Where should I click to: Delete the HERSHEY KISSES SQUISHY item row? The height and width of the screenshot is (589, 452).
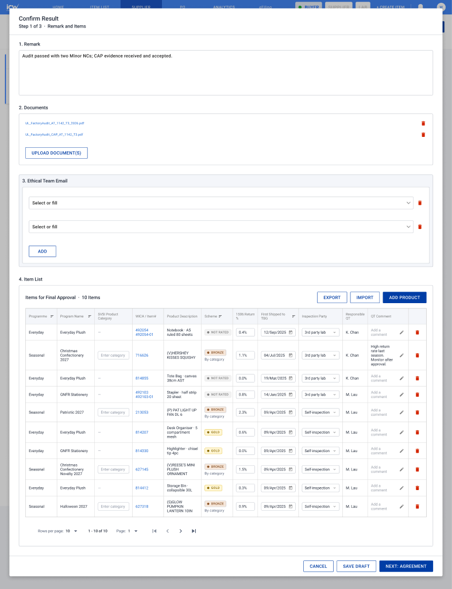[417, 355]
